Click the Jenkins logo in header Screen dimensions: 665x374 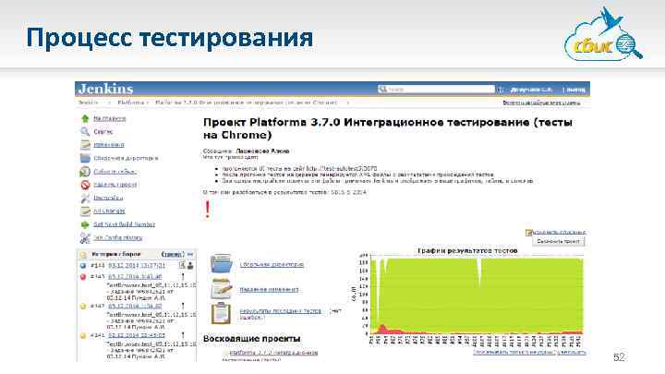coord(105,89)
